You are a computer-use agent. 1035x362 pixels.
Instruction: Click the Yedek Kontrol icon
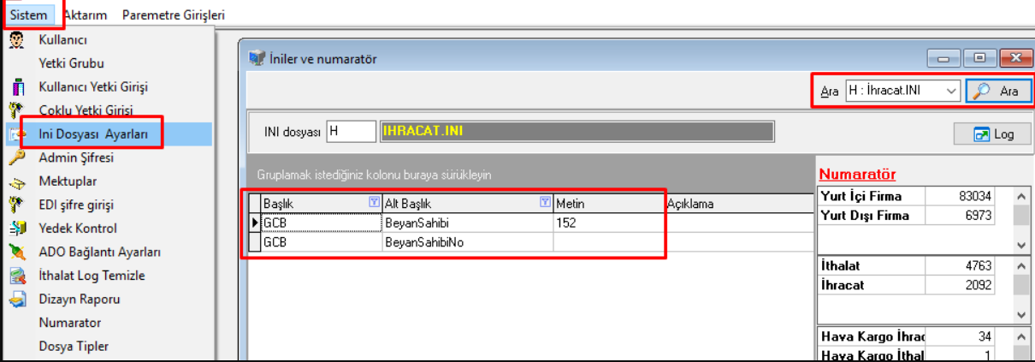[17, 228]
